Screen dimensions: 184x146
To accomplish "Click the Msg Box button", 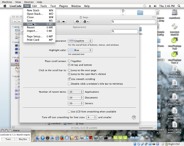I will pos(23,139).
